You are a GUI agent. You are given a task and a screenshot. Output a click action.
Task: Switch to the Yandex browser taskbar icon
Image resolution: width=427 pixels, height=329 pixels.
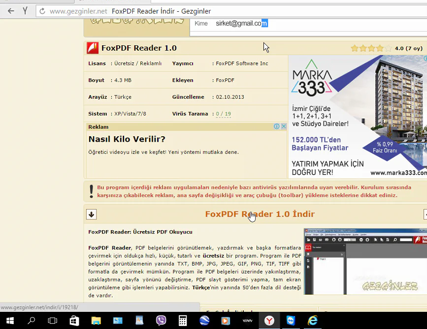tap(269, 321)
